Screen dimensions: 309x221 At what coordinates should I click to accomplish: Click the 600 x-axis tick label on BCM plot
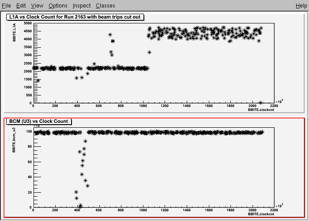[x=99, y=210]
